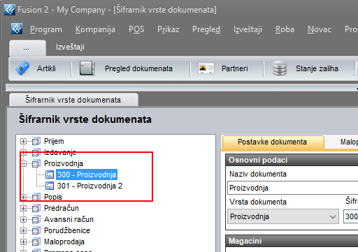Click the Predračun group icon
The width and height of the screenshot is (358, 252).
point(36,208)
